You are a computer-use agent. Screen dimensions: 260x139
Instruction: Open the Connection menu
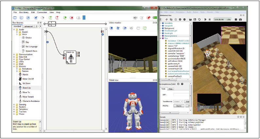click(42, 12)
